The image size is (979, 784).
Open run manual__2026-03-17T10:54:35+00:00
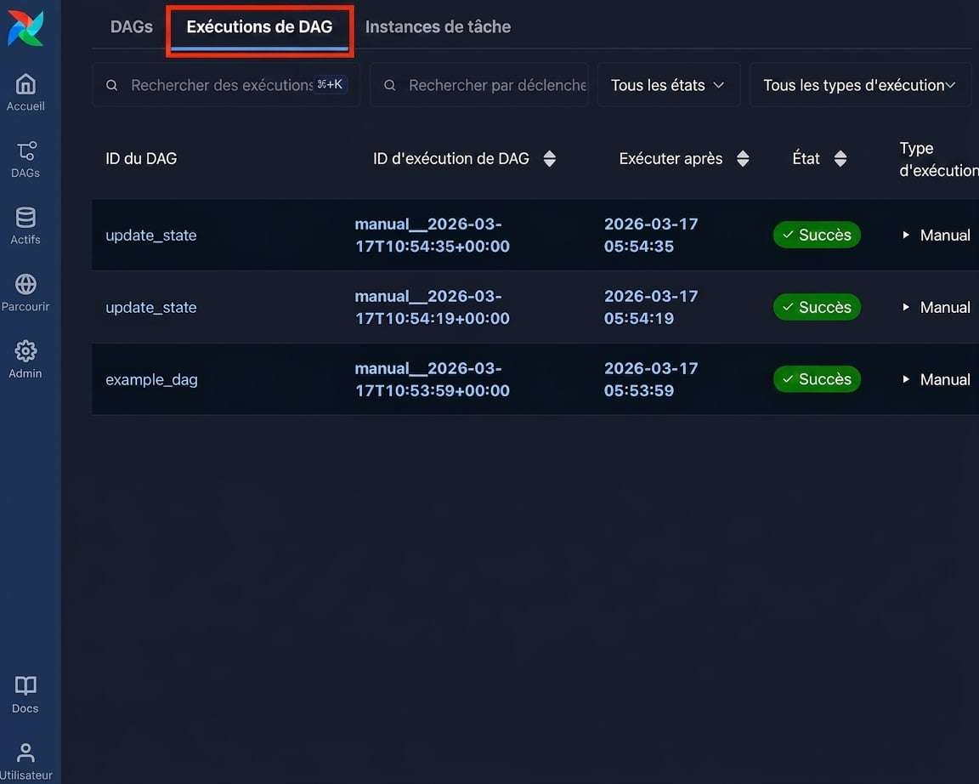432,235
